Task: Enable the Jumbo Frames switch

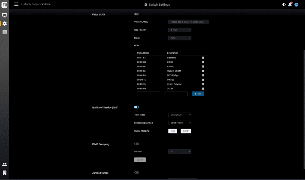Action: click(136, 173)
